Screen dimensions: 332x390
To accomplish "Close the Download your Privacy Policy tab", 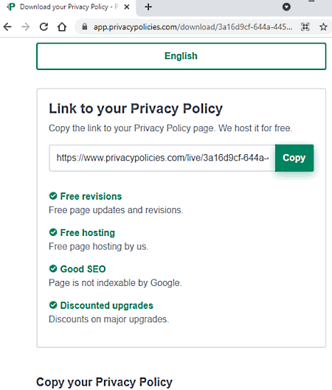I will tap(127, 7).
